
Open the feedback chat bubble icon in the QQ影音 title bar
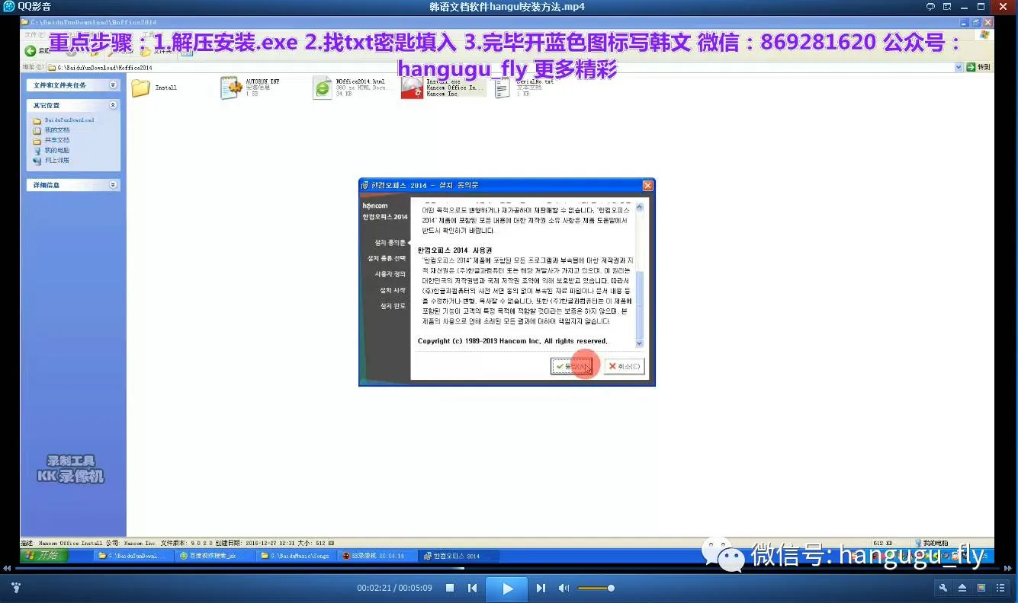pyautogui.click(x=930, y=7)
